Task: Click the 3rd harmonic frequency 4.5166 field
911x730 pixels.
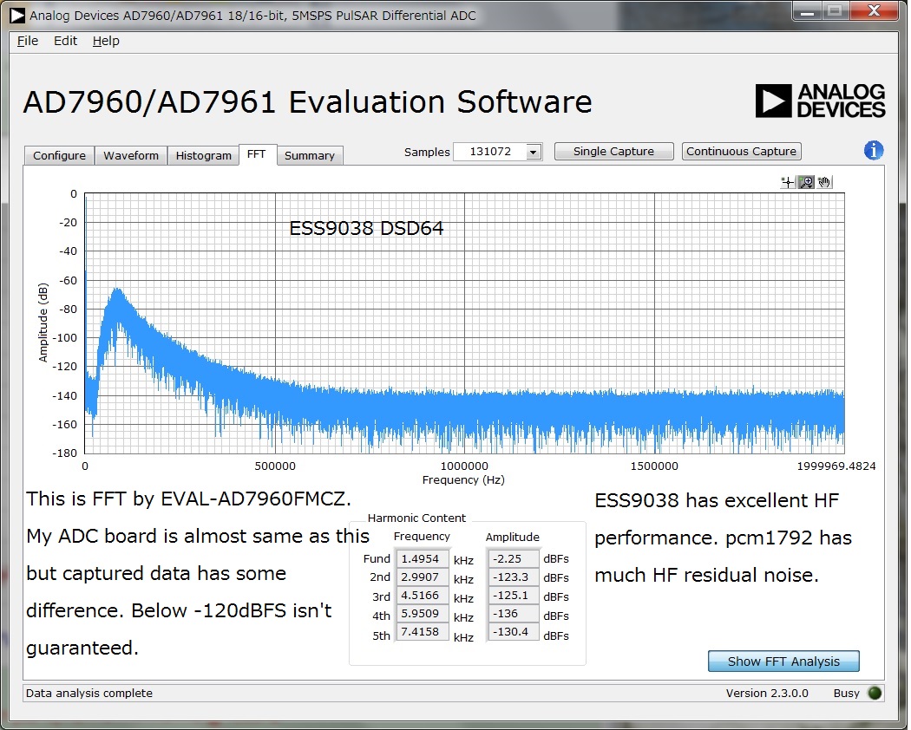Action: coord(423,596)
